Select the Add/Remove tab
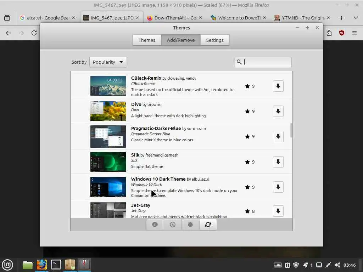 pyautogui.click(x=181, y=40)
